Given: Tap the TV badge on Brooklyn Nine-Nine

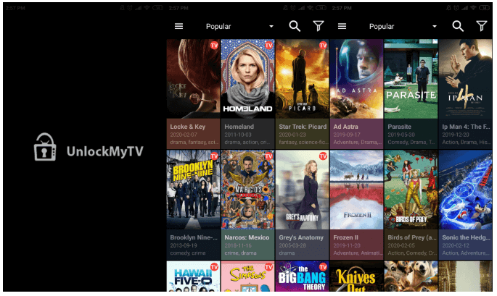Looking at the screenshot, I should tap(214, 156).
